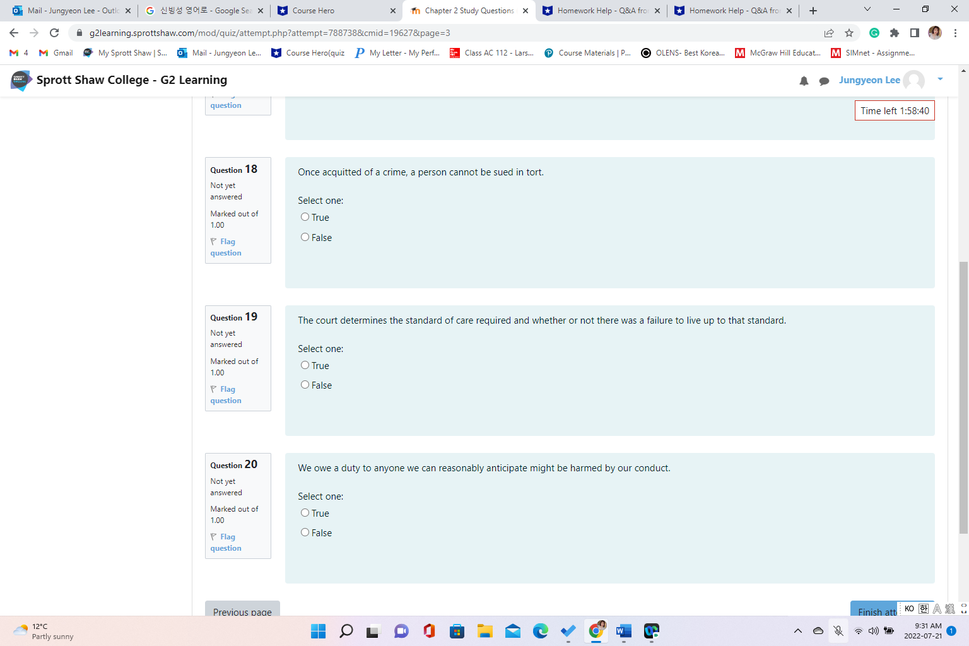The width and height of the screenshot is (969, 646).
Task: Go back with the browser back arrow
Action: 14,33
